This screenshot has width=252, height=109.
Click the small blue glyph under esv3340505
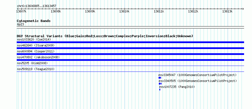pyautogui.click(x=160, y=84)
